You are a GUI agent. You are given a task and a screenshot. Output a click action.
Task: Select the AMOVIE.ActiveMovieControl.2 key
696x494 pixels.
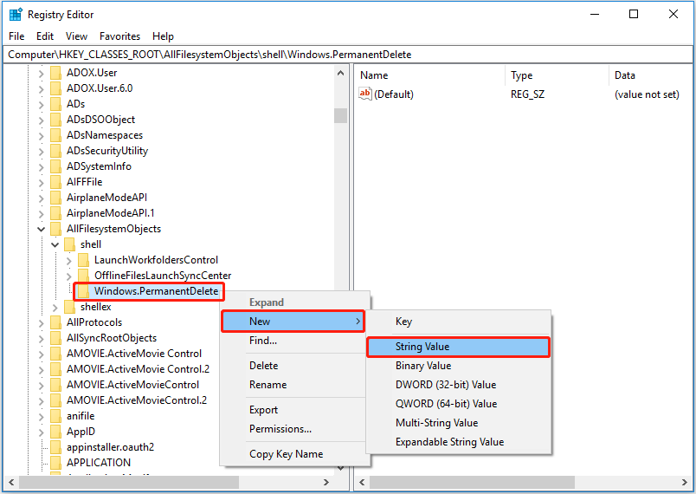tap(137, 400)
